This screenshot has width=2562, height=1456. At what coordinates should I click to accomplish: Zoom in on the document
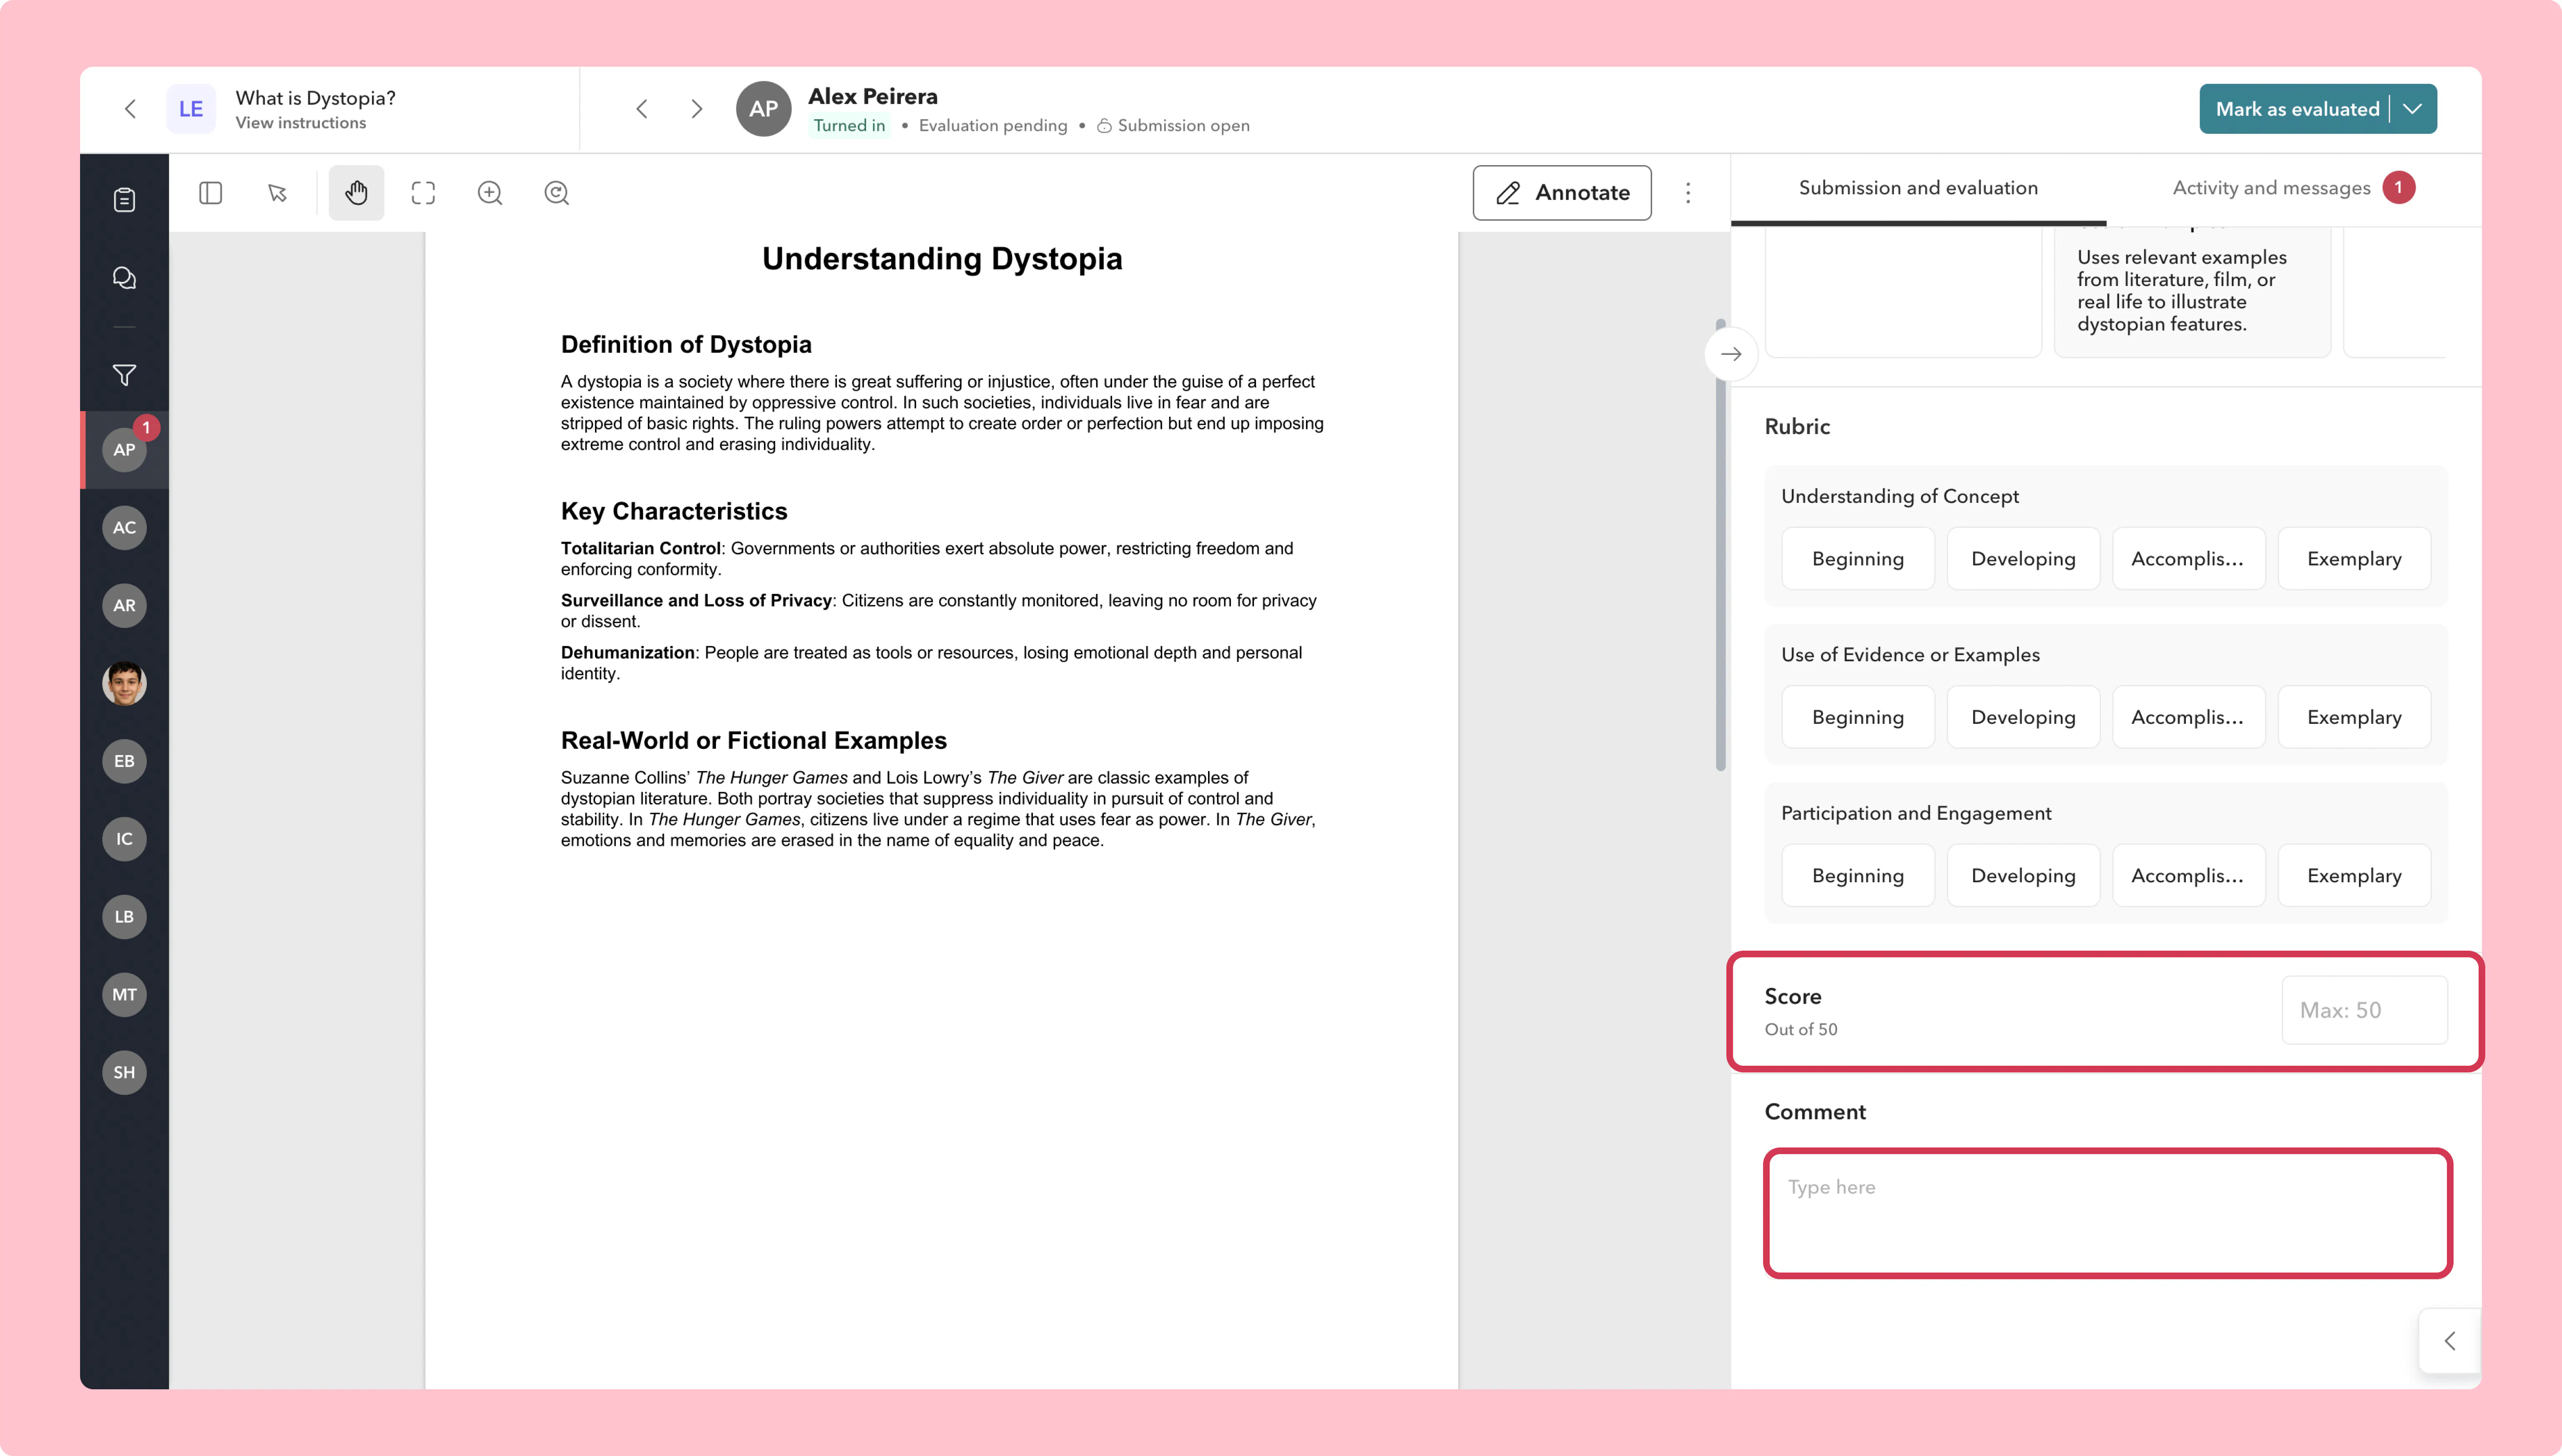coord(490,193)
